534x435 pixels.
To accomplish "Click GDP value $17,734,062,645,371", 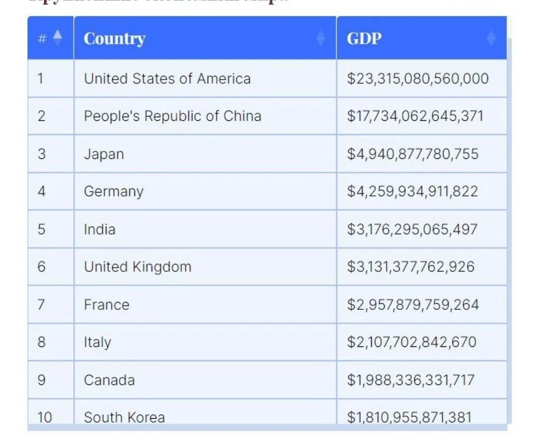I will 415,116.
